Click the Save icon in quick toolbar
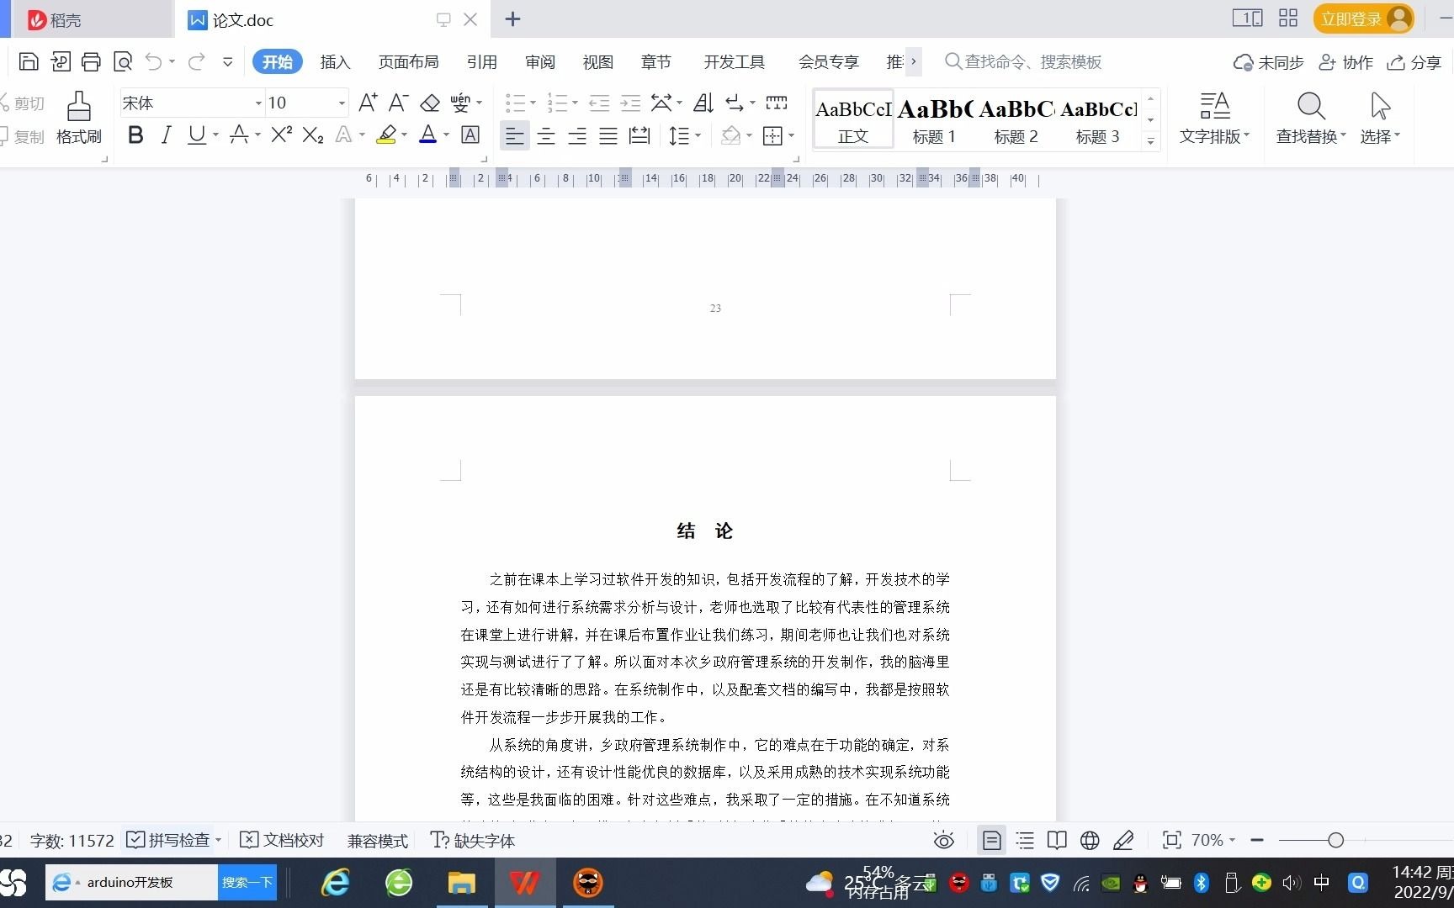This screenshot has height=908, width=1454. tap(29, 61)
